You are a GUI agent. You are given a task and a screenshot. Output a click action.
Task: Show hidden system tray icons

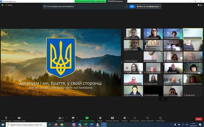[171, 125]
